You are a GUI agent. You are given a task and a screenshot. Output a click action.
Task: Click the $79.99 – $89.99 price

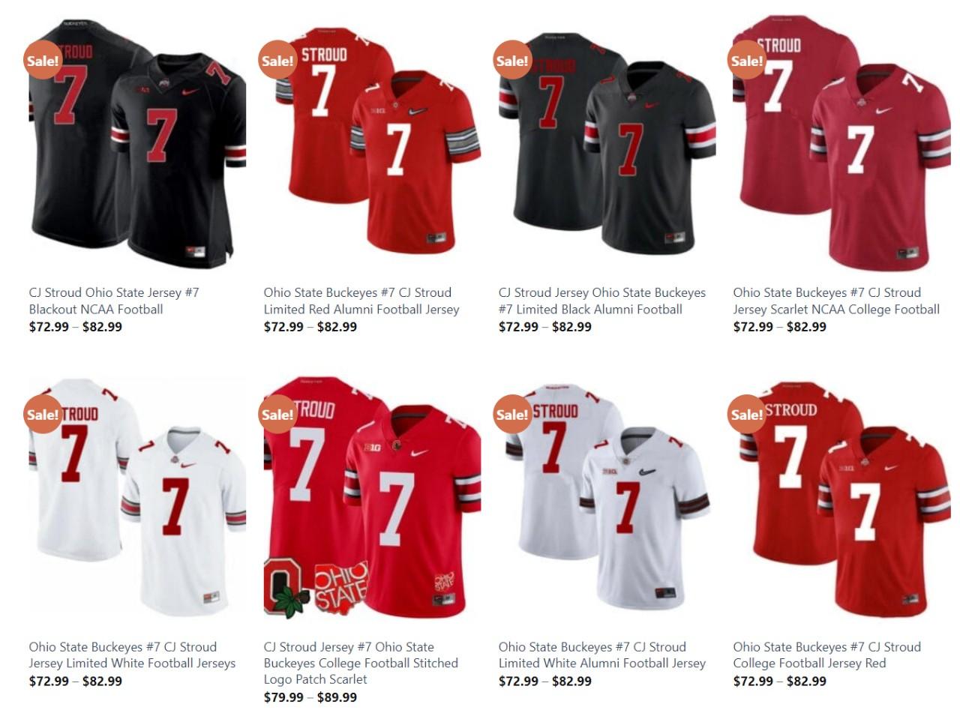(310, 697)
